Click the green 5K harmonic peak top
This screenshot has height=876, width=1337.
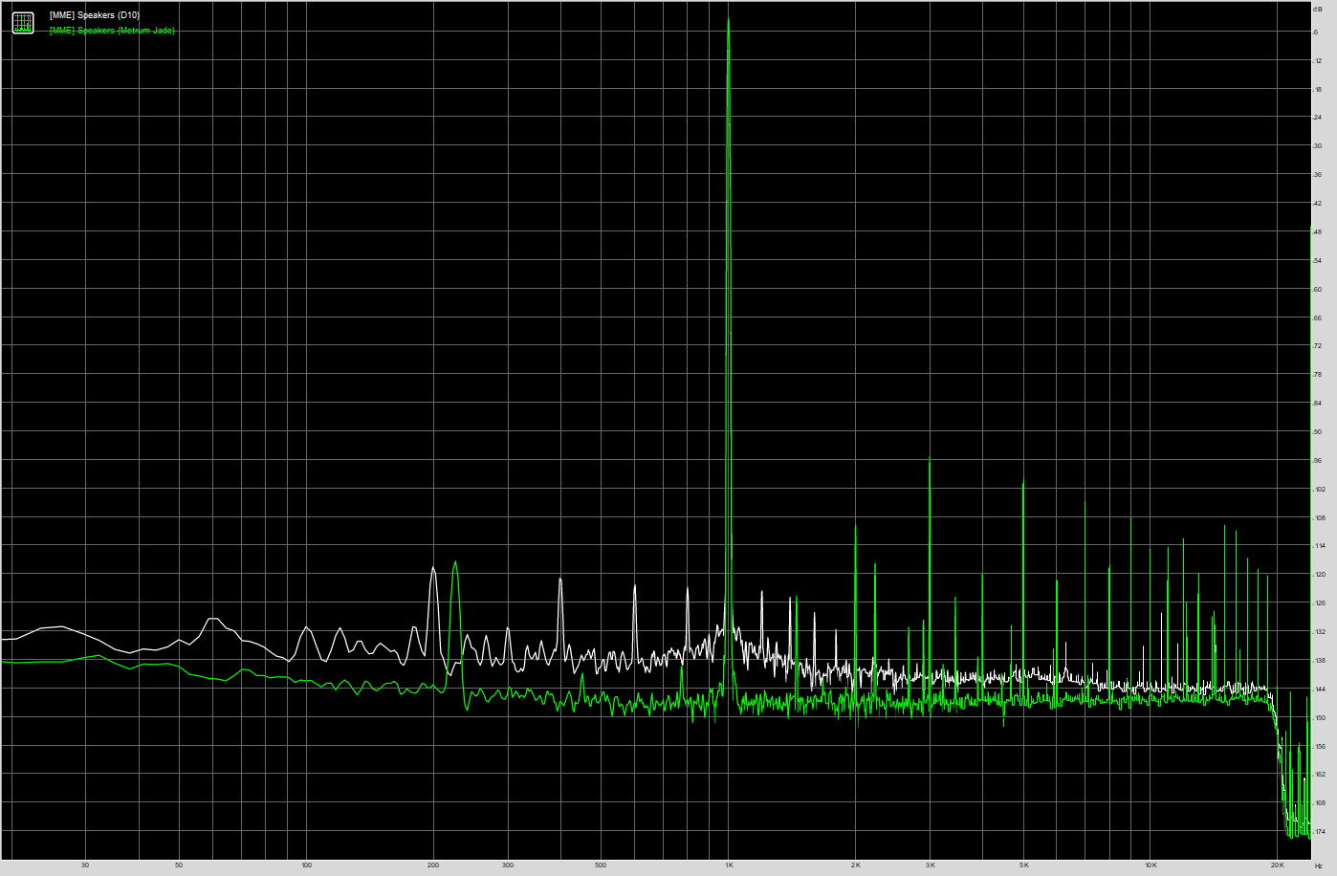point(1023,481)
